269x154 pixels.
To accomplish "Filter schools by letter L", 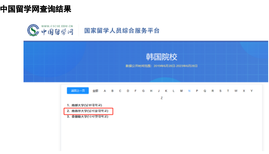I will point(174,91).
